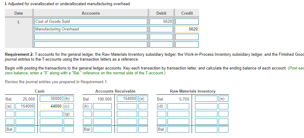Select the (b) reference box in Cash
Viewport: 304px width, 138px height.
[69, 99]
